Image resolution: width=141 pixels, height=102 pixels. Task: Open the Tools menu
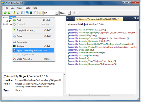[x=27, y=8]
